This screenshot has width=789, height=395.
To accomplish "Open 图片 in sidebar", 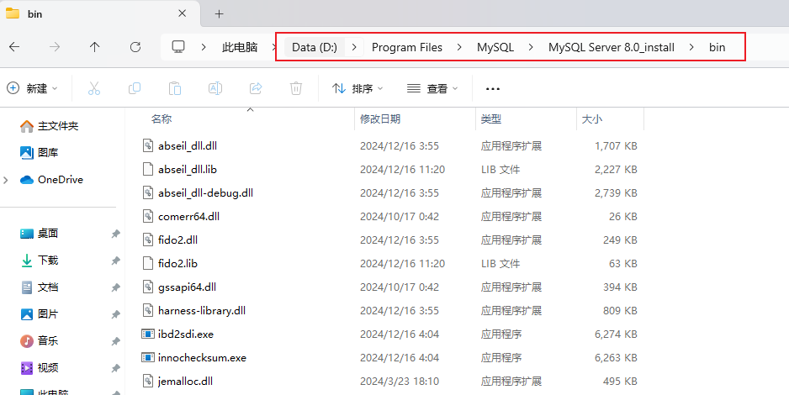I will (39, 313).
